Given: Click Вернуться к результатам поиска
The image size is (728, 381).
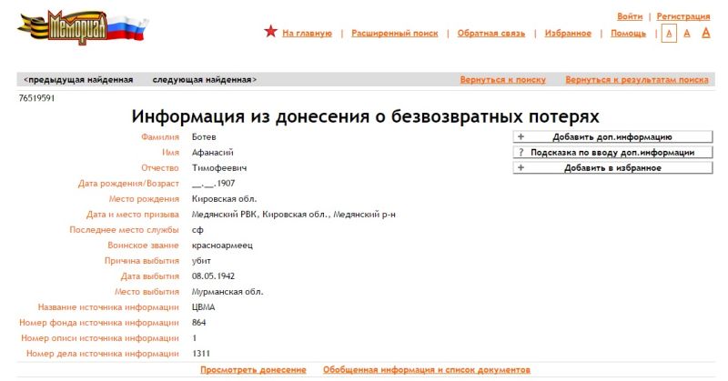Looking at the screenshot, I should click(636, 80).
